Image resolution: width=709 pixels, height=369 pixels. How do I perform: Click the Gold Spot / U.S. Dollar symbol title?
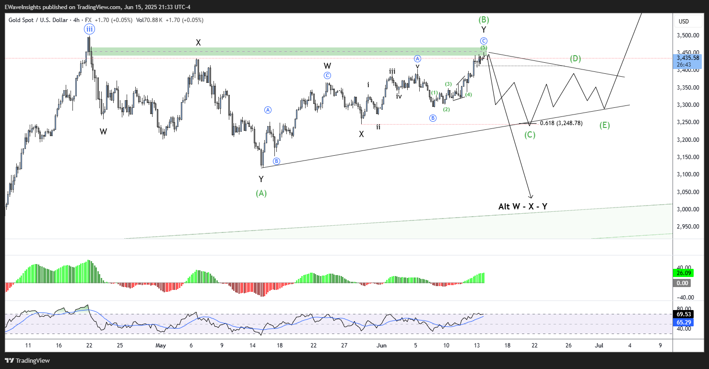pos(40,20)
